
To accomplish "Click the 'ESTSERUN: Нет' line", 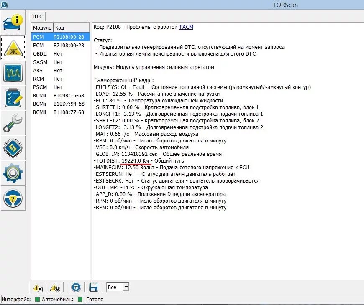I will (x=164, y=174).
